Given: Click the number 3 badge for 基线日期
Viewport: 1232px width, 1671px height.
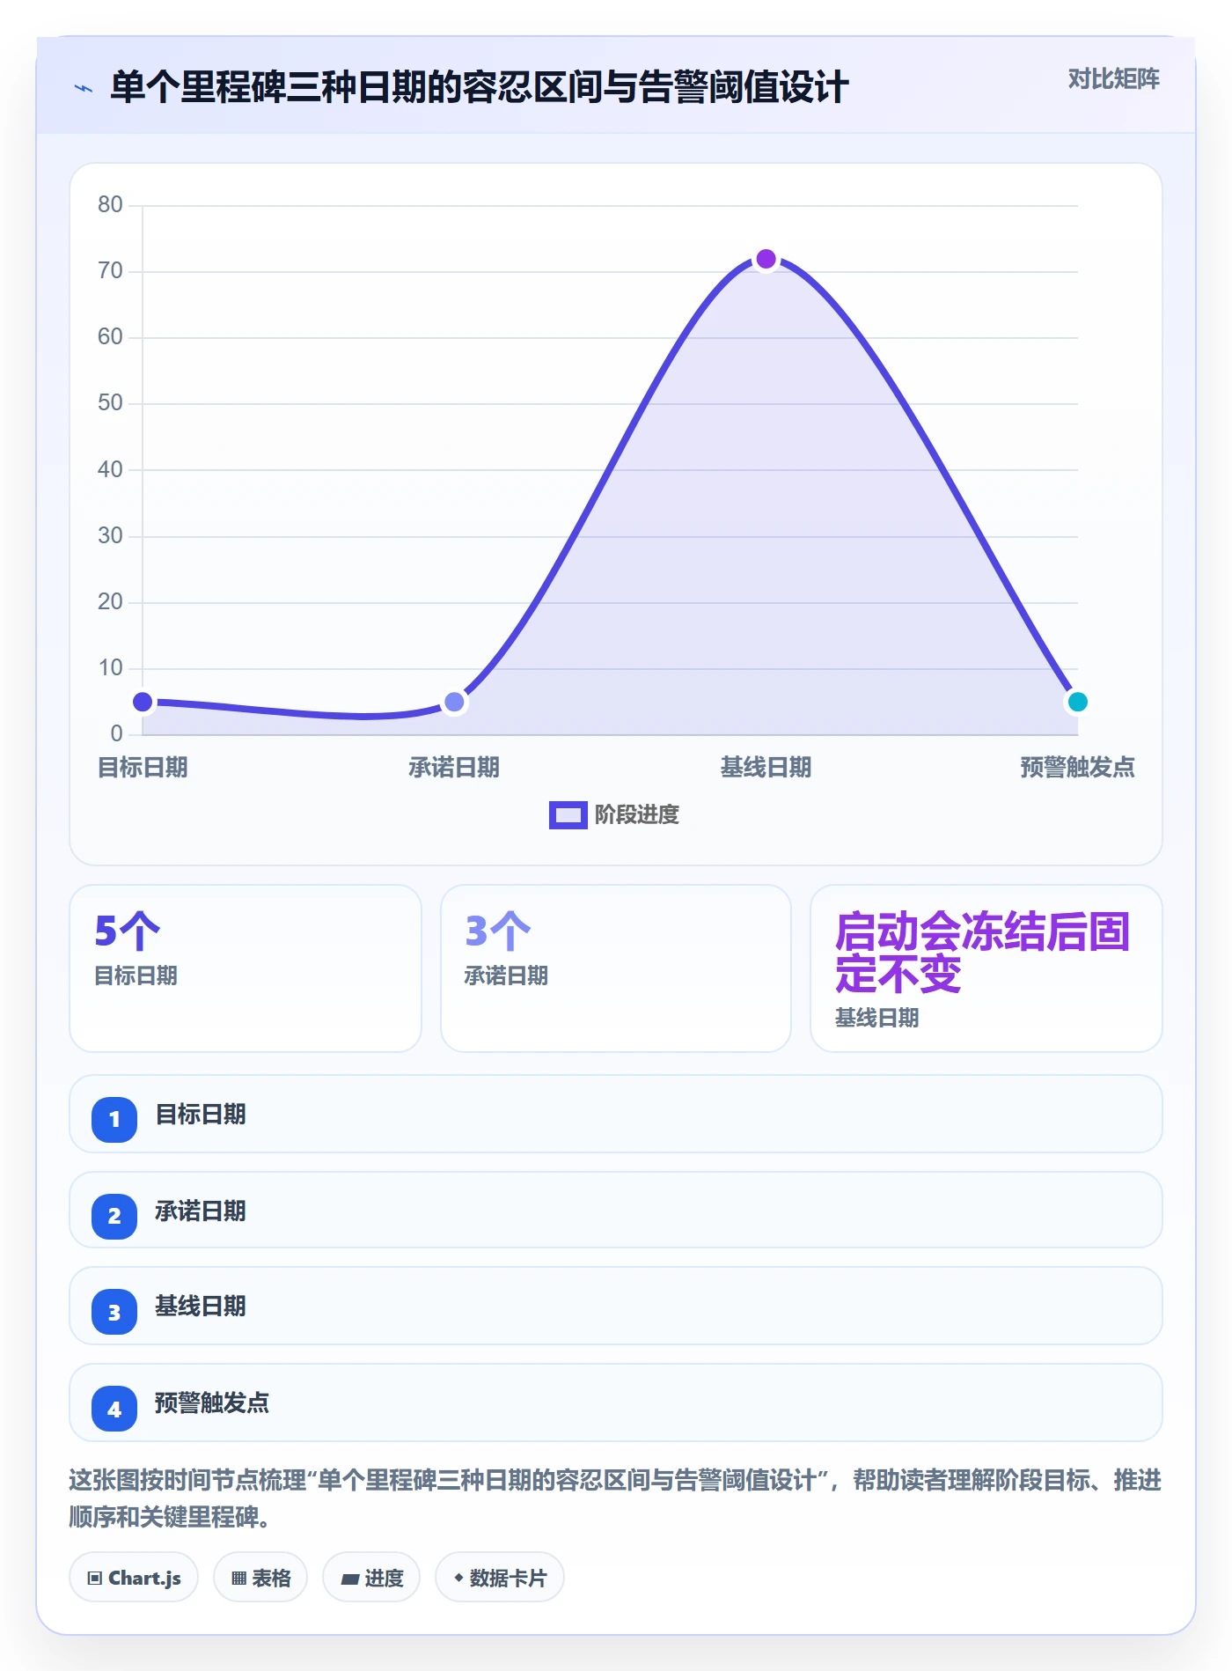Looking at the screenshot, I should [114, 1313].
